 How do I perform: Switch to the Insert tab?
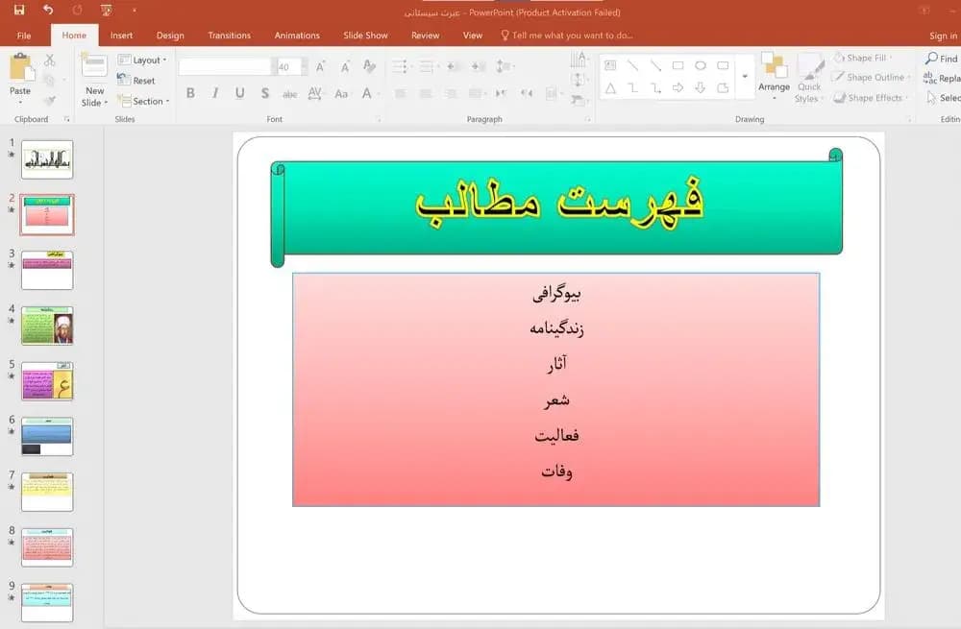coord(121,36)
